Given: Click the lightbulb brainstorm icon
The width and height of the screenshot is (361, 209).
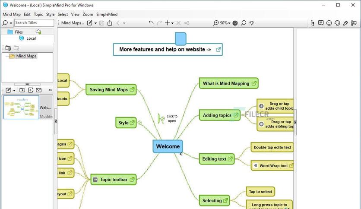Looking at the screenshot, I should [252, 23].
